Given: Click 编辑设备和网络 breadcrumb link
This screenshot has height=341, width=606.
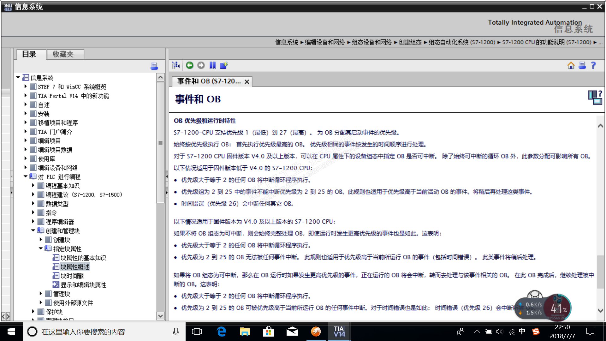Looking at the screenshot, I should click(x=325, y=42).
